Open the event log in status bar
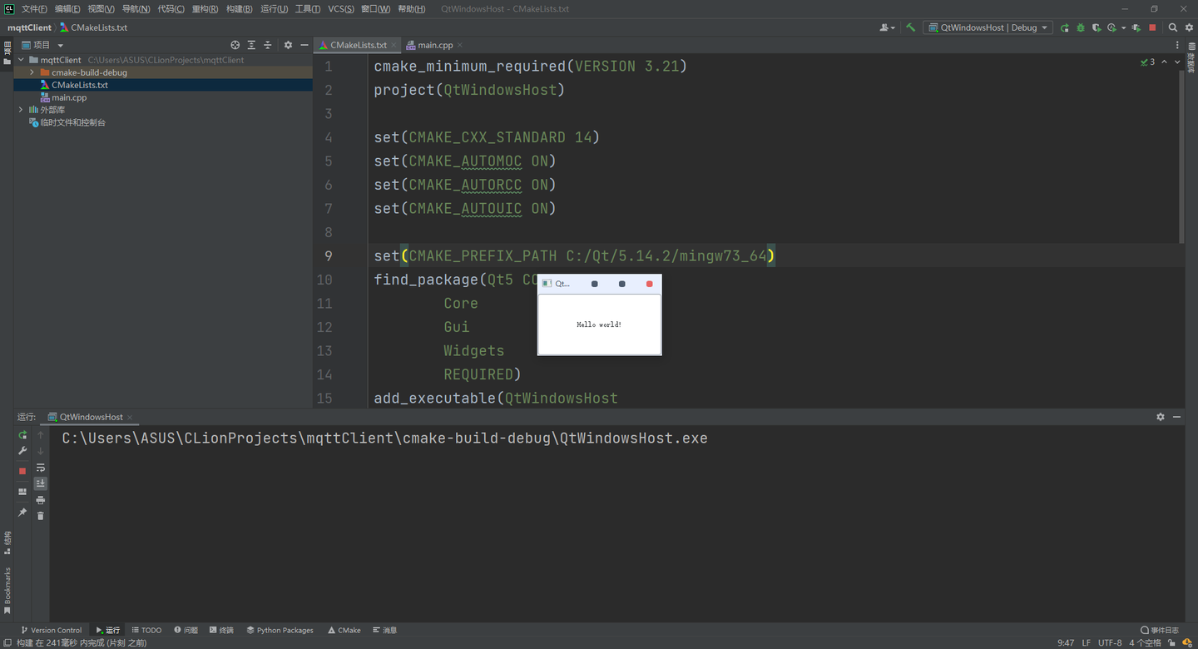Image resolution: width=1198 pixels, height=649 pixels. tap(1160, 630)
